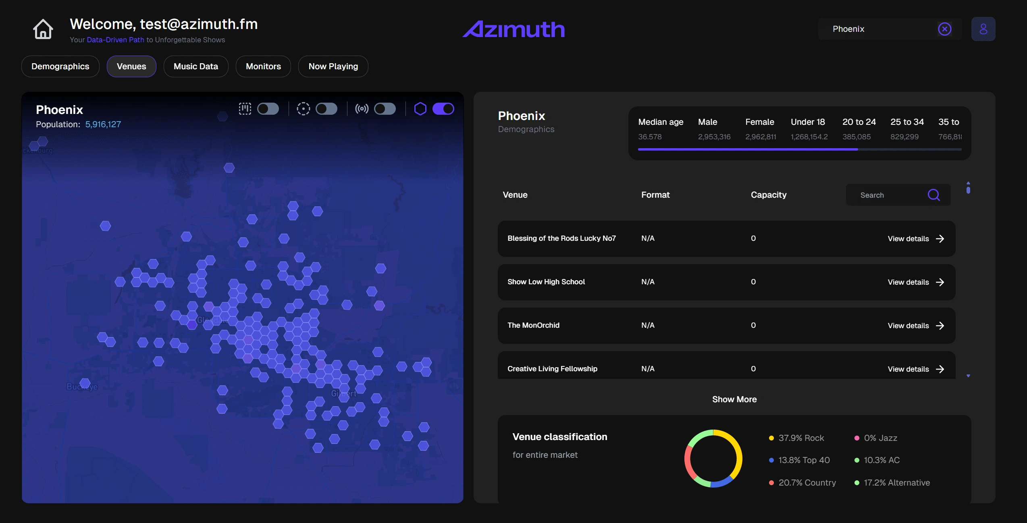
Task: Click the Home icon
Action: 43,29
